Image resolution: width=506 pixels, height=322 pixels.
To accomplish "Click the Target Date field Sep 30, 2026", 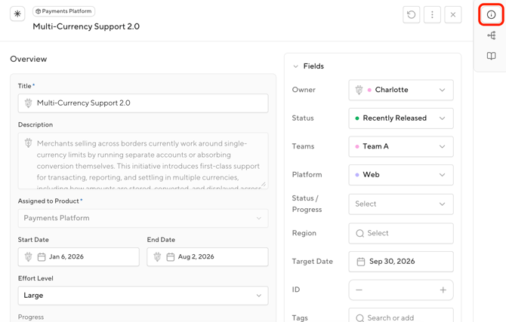I will [x=401, y=262].
